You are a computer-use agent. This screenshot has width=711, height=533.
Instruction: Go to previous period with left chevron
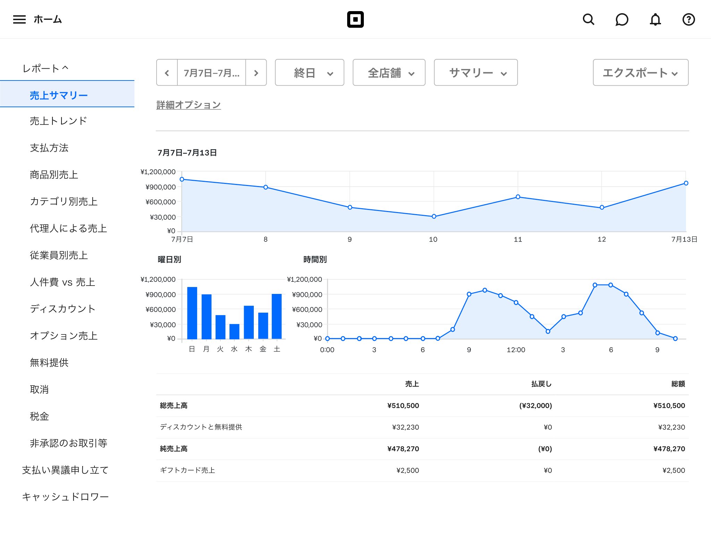click(x=167, y=73)
